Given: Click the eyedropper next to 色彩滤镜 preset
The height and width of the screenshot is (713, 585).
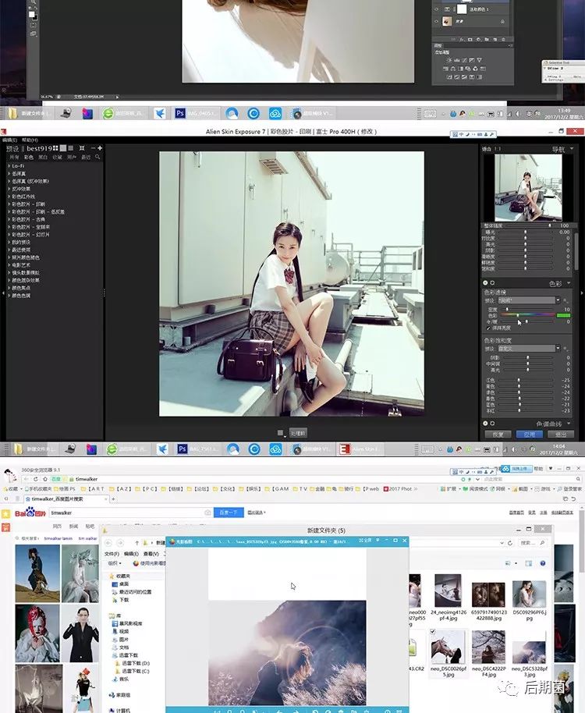Looking at the screenshot, I should [566, 300].
